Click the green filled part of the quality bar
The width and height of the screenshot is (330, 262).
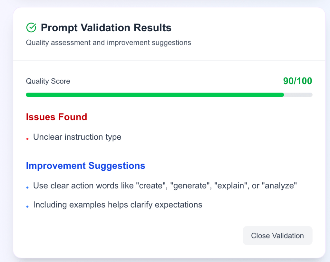[155, 95]
